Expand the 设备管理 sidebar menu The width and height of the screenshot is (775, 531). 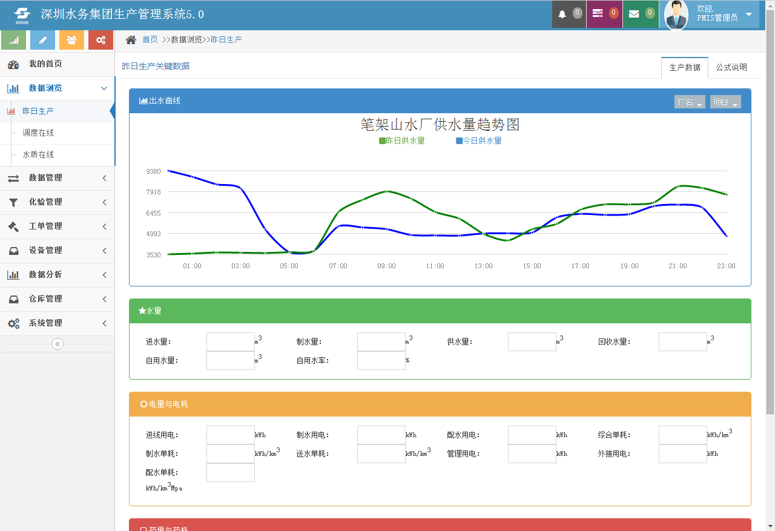click(x=45, y=250)
